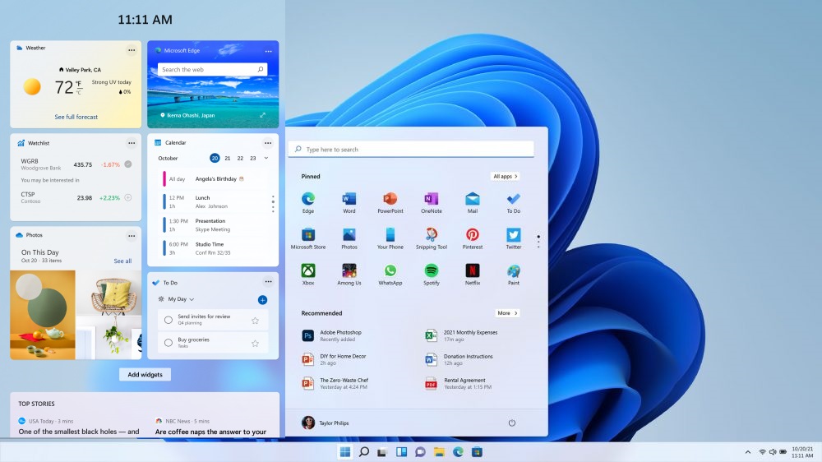822x462 pixels.
Task: Open Pinterest app
Action: (x=473, y=238)
